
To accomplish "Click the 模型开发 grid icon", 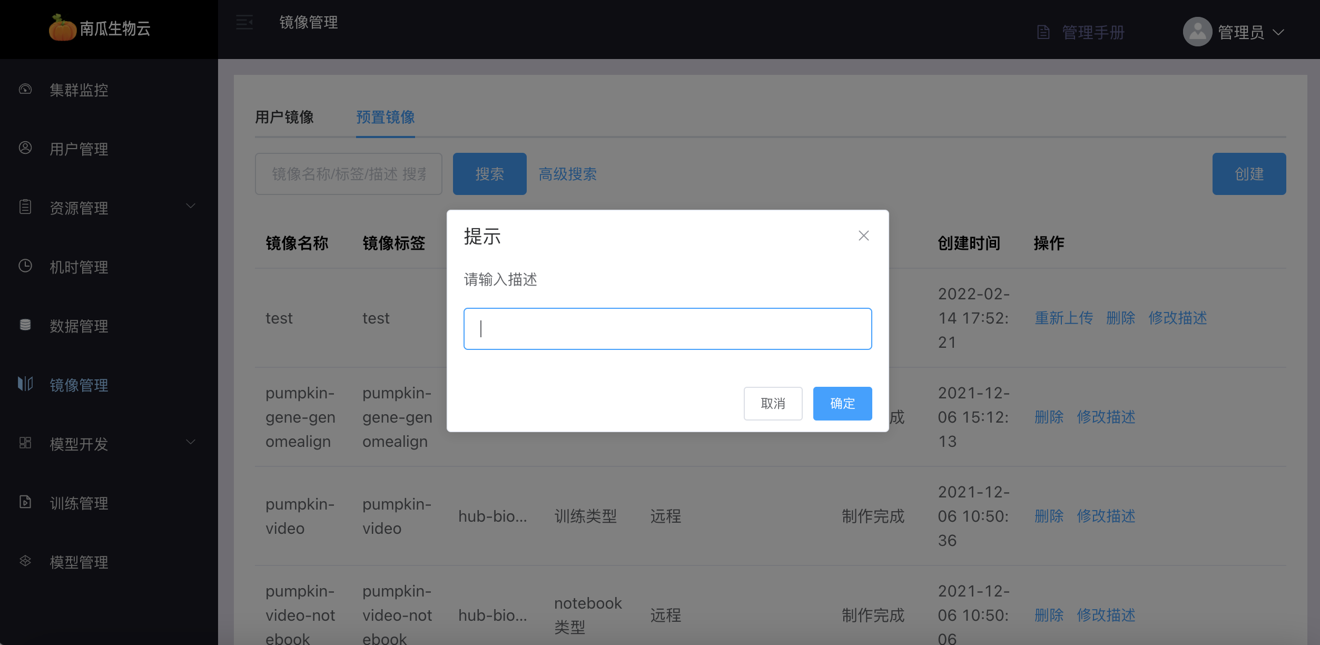I will coord(25,443).
